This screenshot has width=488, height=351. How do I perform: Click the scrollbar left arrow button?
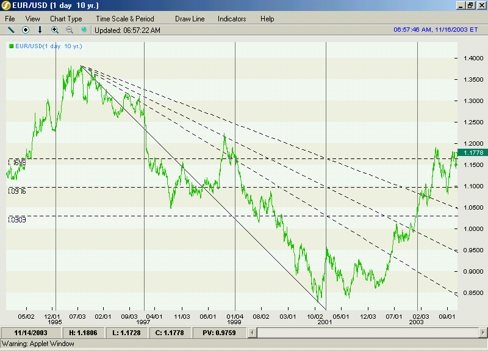coord(253,333)
